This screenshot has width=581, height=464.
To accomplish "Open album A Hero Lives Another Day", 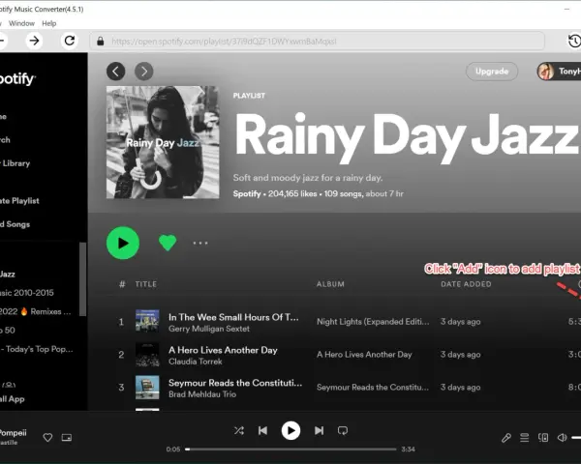I will pyautogui.click(x=364, y=355).
